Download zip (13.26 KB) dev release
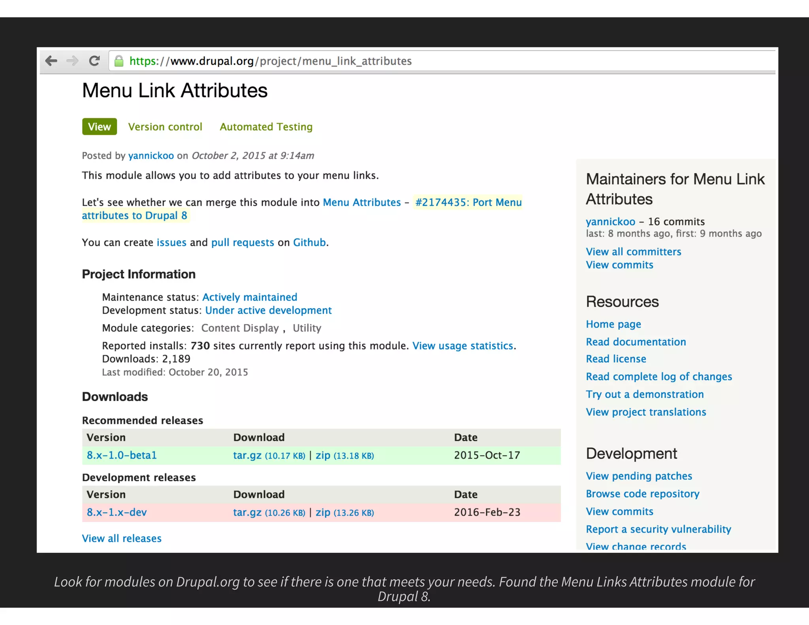809x625 pixels. coord(344,512)
